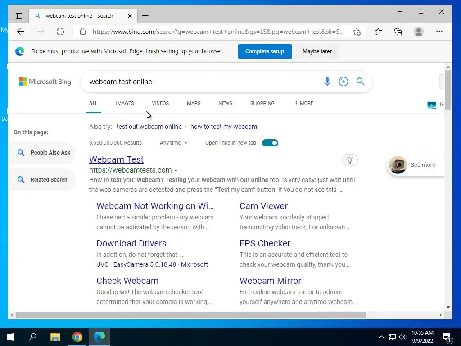The height and width of the screenshot is (346, 461).
Task: Select the ALL results tab
Action: [94, 103]
